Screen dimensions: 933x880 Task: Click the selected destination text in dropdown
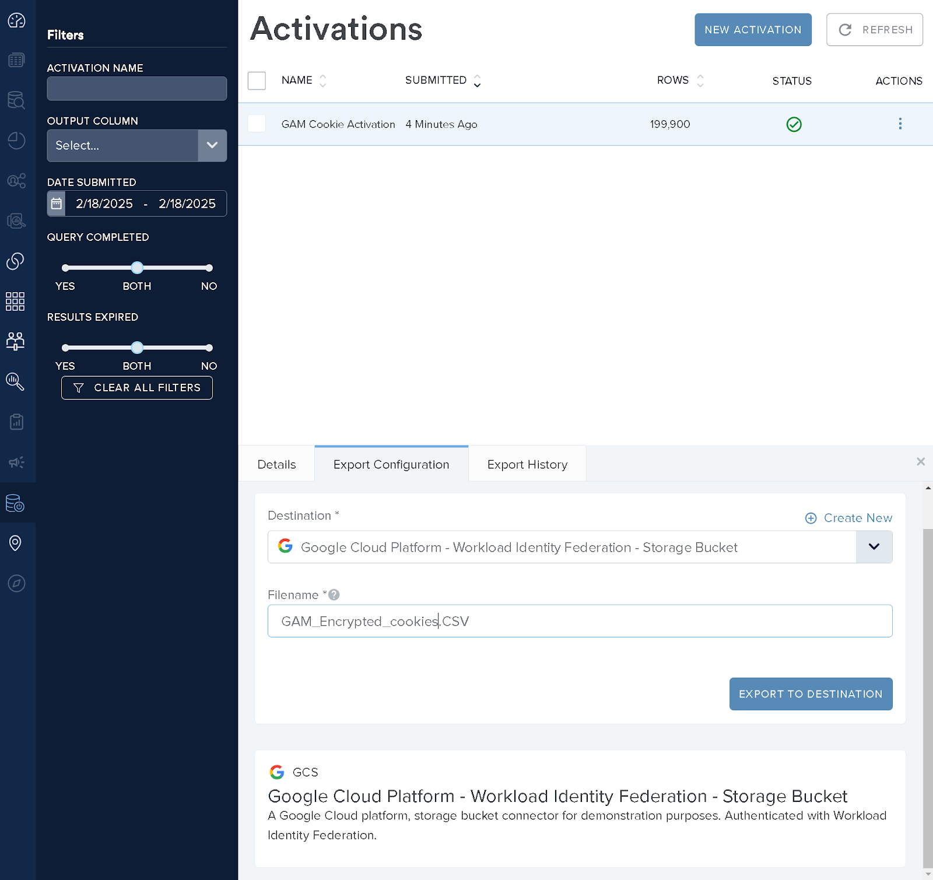pyautogui.click(x=519, y=548)
